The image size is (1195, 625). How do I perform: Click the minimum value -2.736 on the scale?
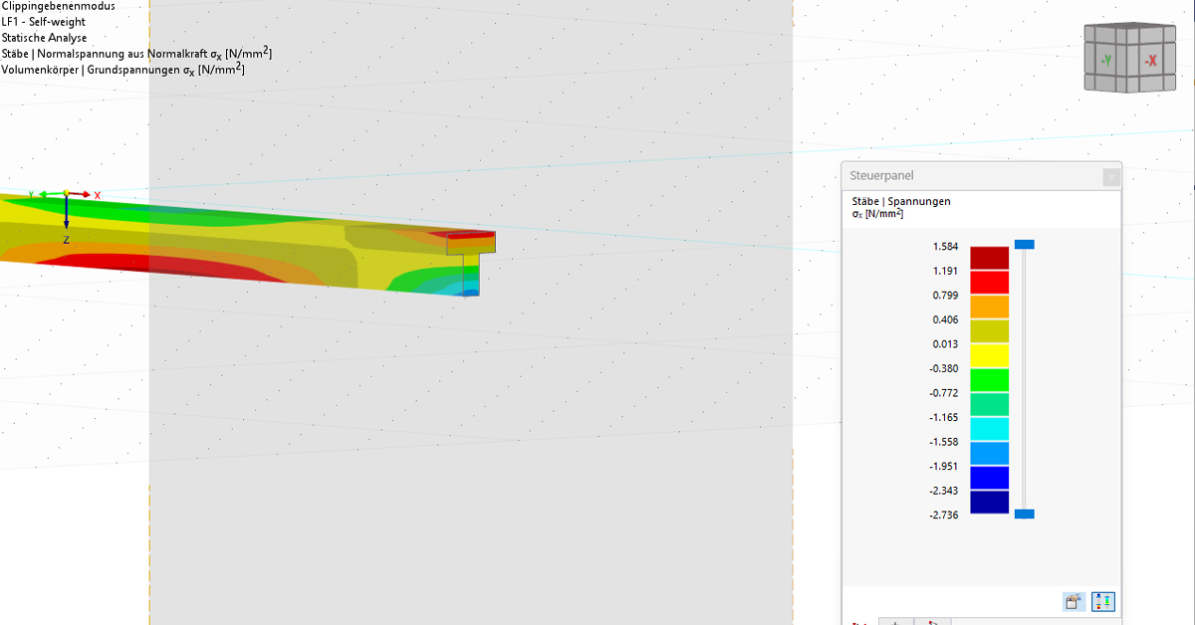[943, 515]
